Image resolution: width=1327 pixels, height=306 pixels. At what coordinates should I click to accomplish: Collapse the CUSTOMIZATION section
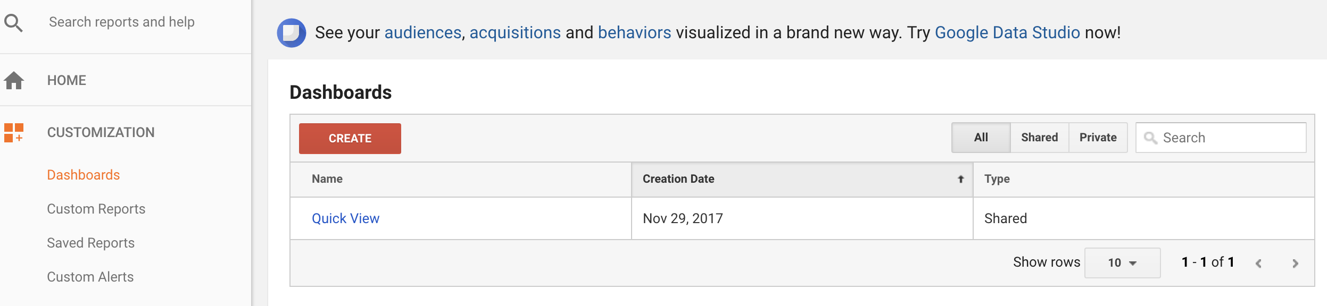point(101,132)
